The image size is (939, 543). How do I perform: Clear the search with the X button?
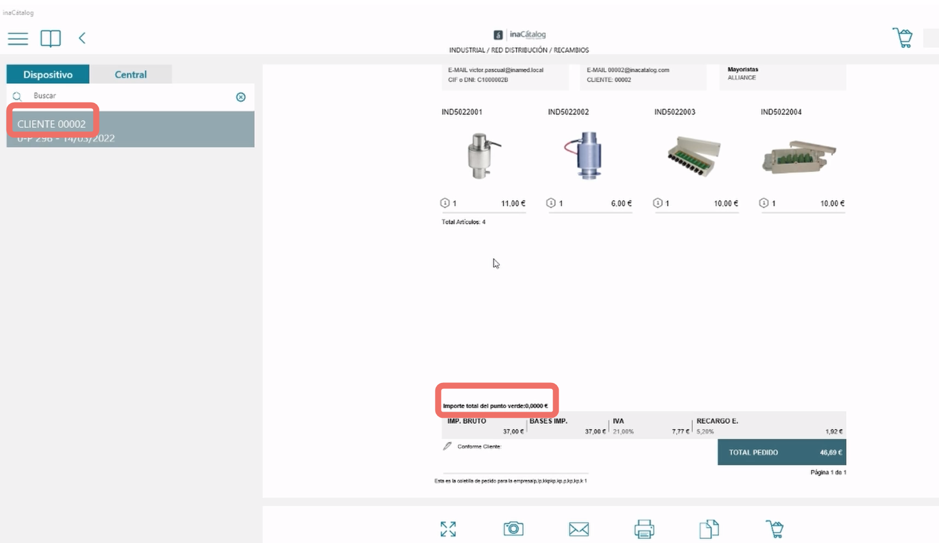tap(241, 97)
